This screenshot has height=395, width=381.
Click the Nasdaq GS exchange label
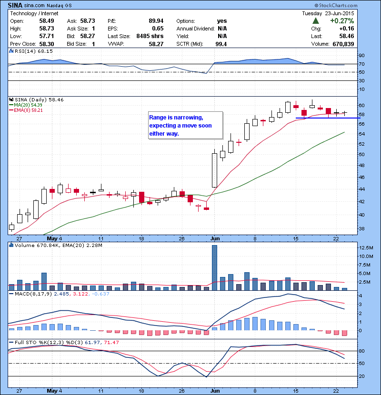click(x=59, y=6)
